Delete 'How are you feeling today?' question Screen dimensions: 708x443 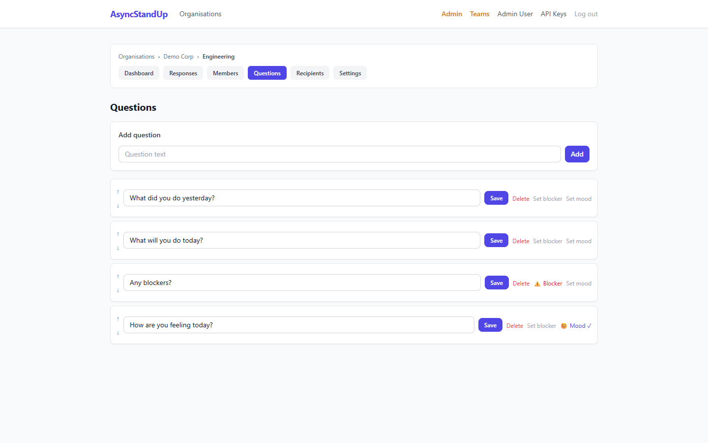click(515, 326)
